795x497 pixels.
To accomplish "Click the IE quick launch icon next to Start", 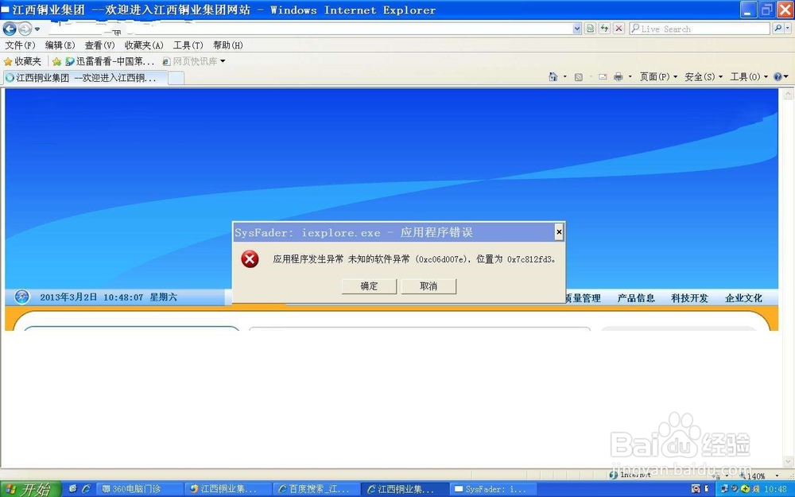I will [x=86, y=489].
